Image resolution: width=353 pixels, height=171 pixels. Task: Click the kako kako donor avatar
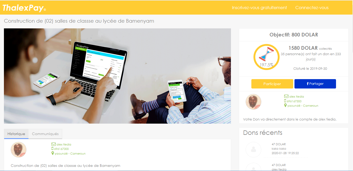coord(253,150)
